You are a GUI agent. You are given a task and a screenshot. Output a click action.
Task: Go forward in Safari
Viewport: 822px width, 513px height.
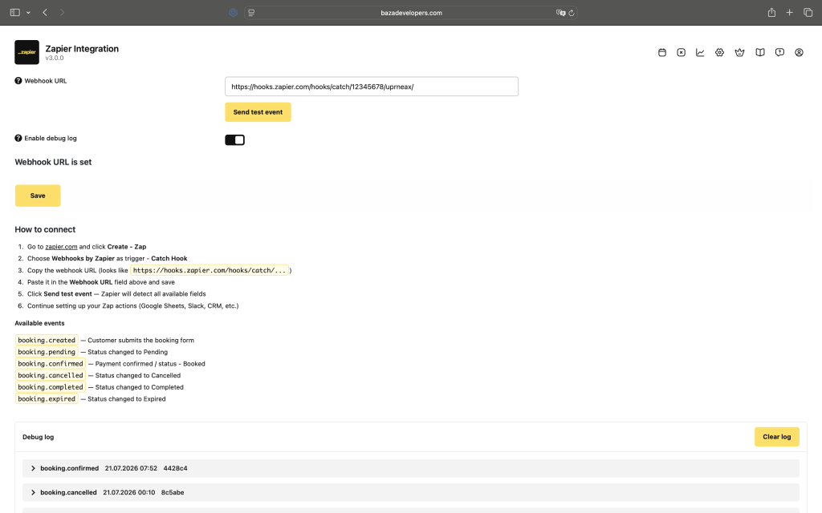pyautogui.click(x=62, y=13)
